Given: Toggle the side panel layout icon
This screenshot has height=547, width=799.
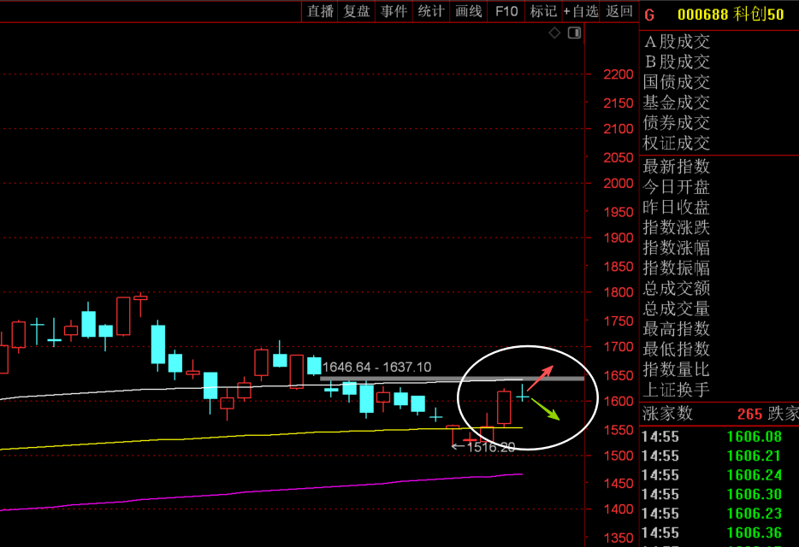Looking at the screenshot, I should [574, 33].
